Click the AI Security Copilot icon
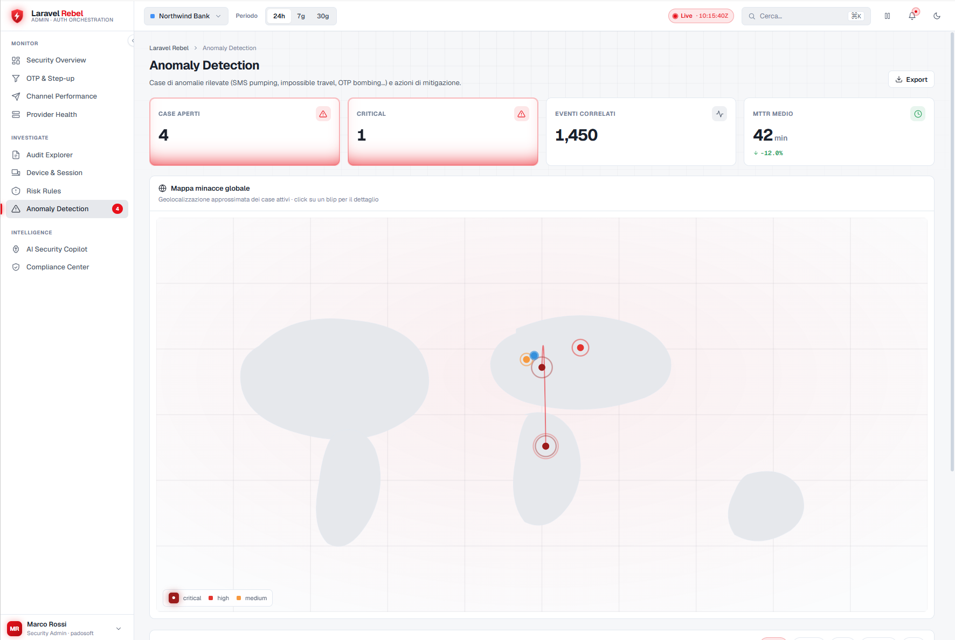955x640 pixels. (x=16, y=249)
